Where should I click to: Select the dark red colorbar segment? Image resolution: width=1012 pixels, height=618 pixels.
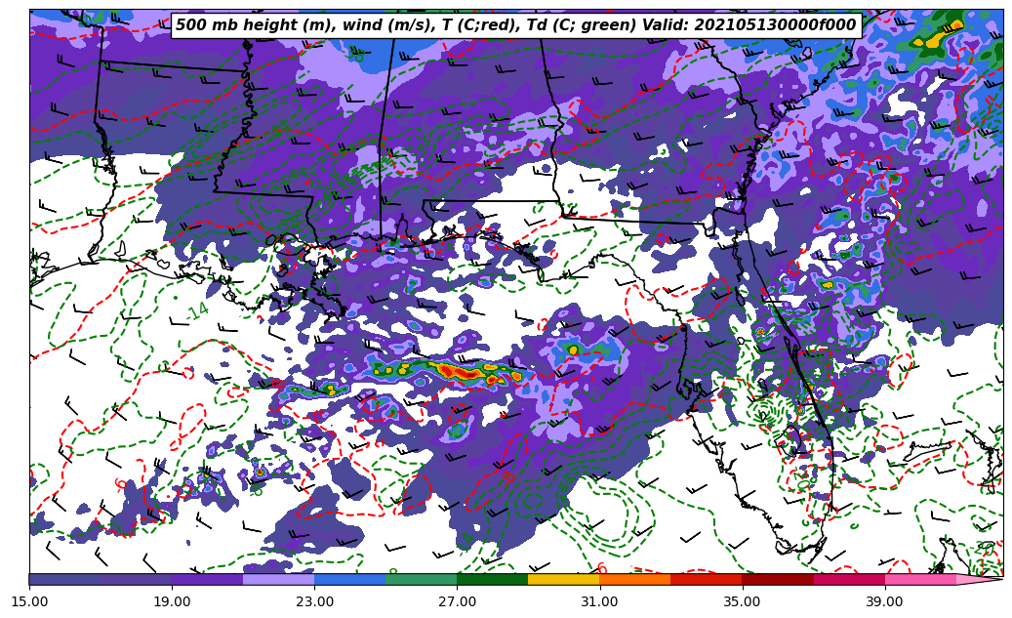point(778,579)
